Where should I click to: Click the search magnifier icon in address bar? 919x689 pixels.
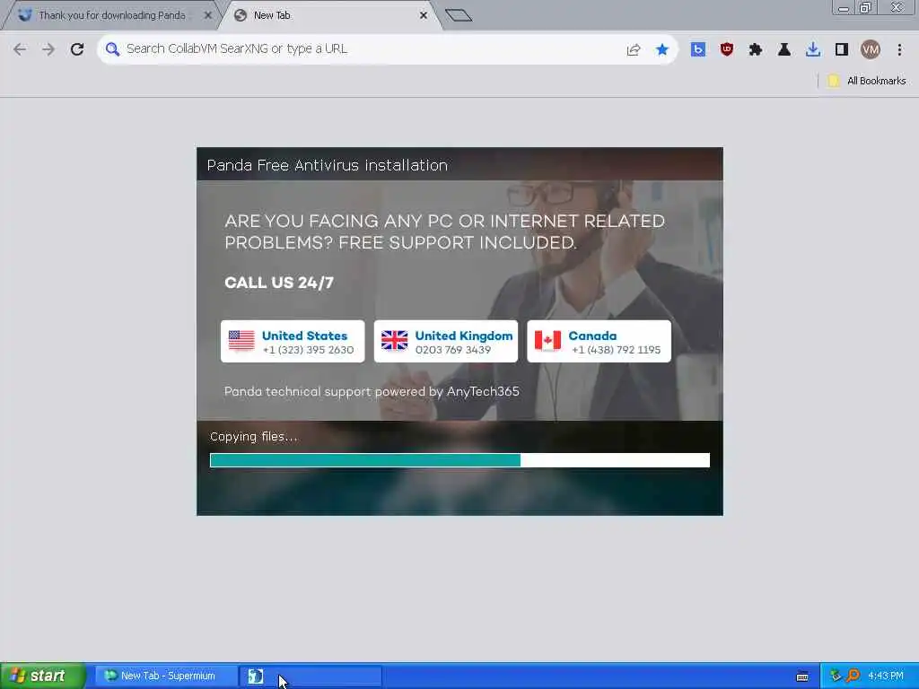tap(112, 49)
